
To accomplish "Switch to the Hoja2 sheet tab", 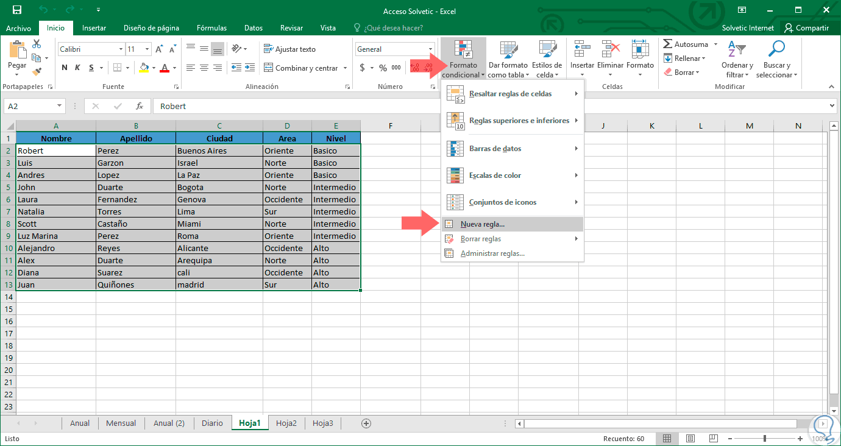I will (x=286, y=423).
